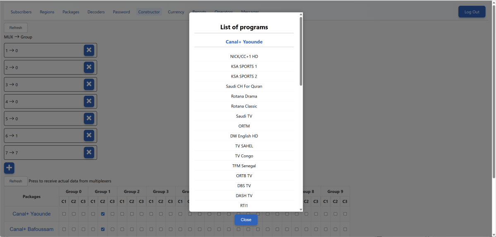Check Canal+ Yaounde Group 0 C1 checkbox
Viewport: 496px width, 237px height.
(x=64, y=214)
